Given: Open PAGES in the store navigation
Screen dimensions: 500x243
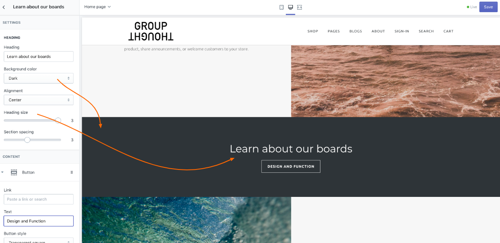Looking at the screenshot, I should click(x=334, y=31).
